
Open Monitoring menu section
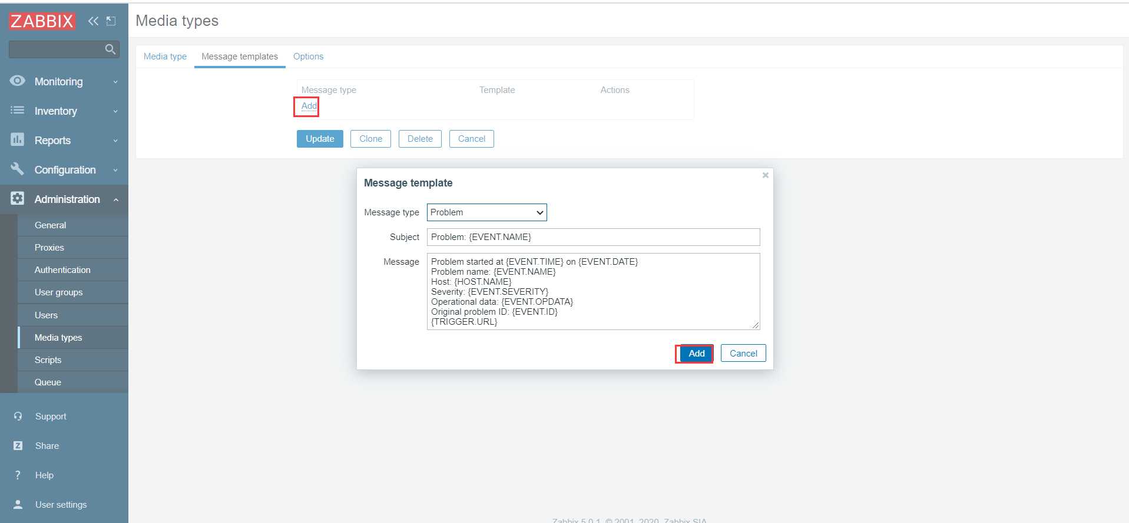click(x=64, y=82)
